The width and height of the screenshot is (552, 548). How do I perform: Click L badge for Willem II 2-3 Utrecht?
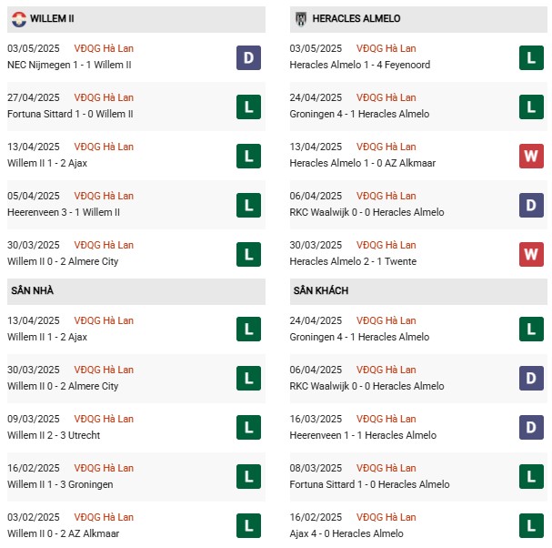(x=248, y=428)
